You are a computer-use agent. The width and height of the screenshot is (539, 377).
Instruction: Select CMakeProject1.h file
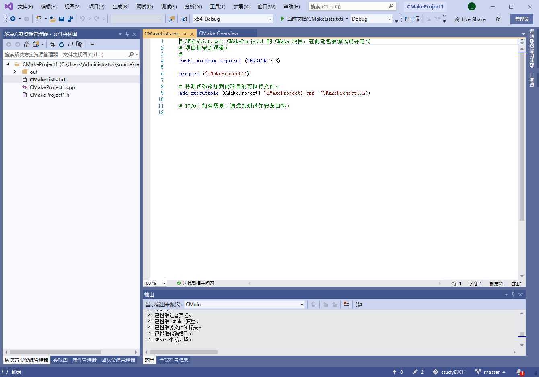[x=49, y=95]
